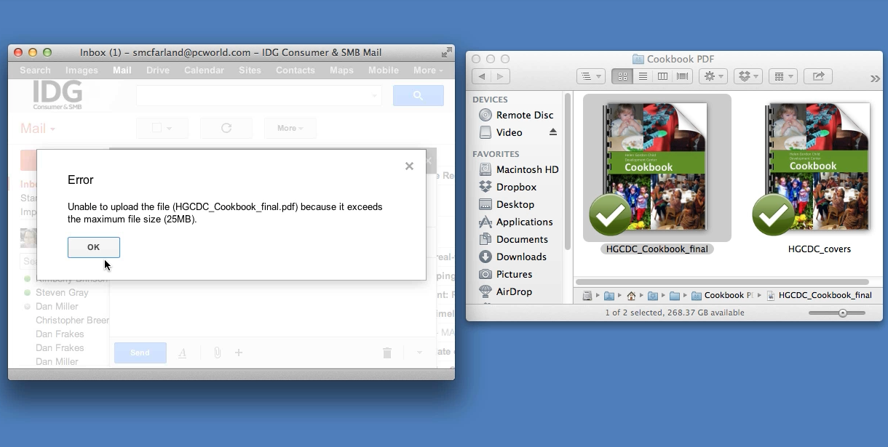Image resolution: width=888 pixels, height=447 pixels.
Task: Click the Share button in Finder toolbar
Action: tap(818, 76)
